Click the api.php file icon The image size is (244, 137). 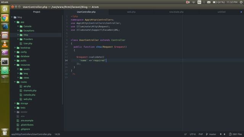(21, 86)
